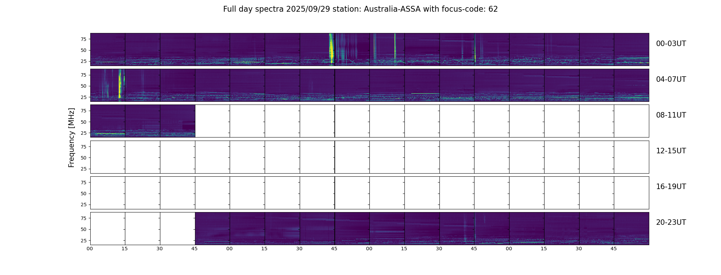
Task: Select the 12-15UT row label
Action: [x=671, y=151]
